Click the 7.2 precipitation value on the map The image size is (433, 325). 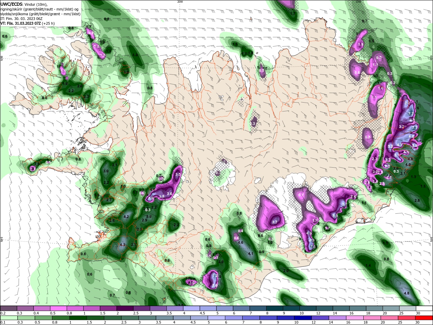[x=214, y=276]
